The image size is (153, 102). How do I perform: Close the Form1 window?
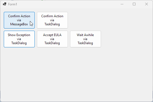[147, 4]
